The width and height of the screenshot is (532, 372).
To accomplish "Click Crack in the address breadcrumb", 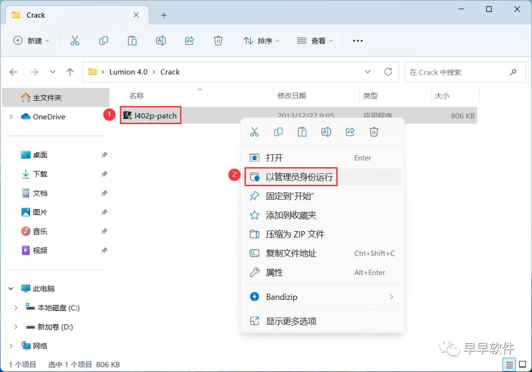I will point(170,72).
